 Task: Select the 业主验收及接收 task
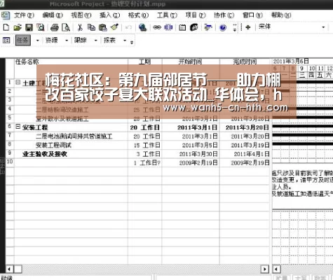click(x=45, y=154)
